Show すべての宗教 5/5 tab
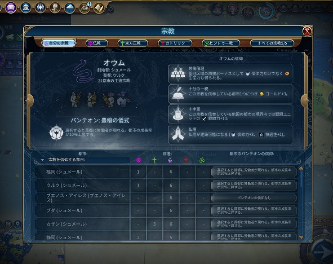 click(272, 43)
